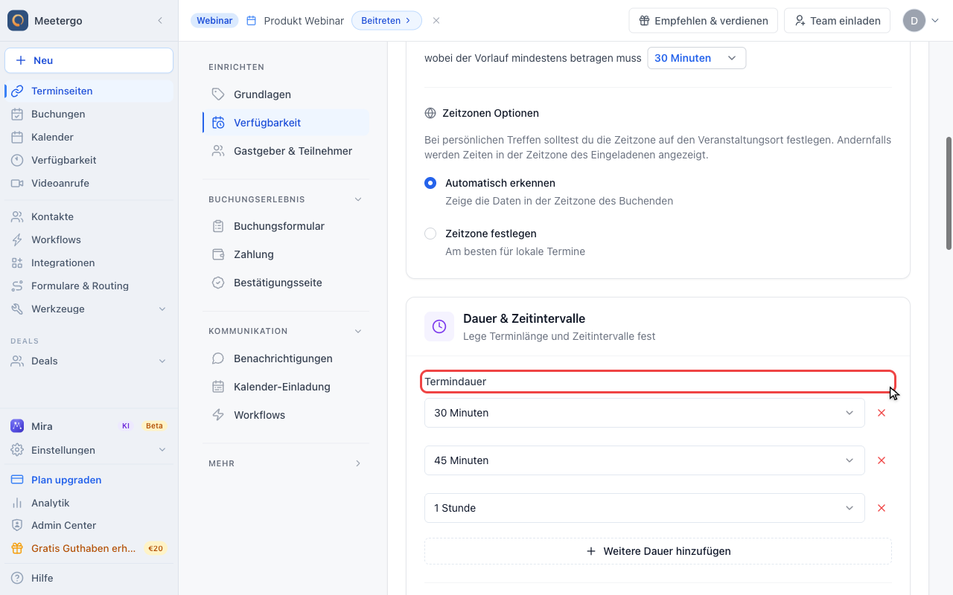Go to Workflows under Kommunikation

coord(286,415)
